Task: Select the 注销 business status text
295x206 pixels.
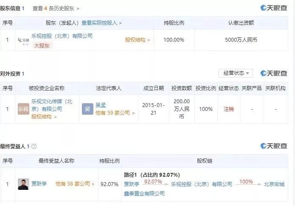Action: pos(229,109)
